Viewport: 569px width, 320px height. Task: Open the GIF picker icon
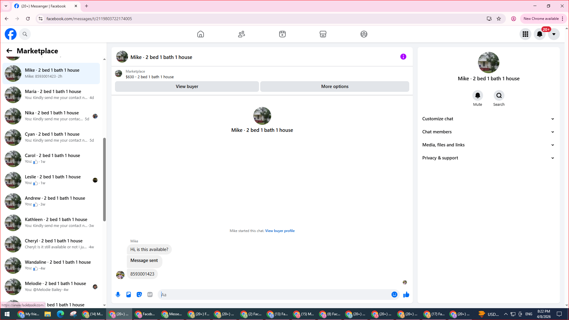pyautogui.click(x=150, y=295)
